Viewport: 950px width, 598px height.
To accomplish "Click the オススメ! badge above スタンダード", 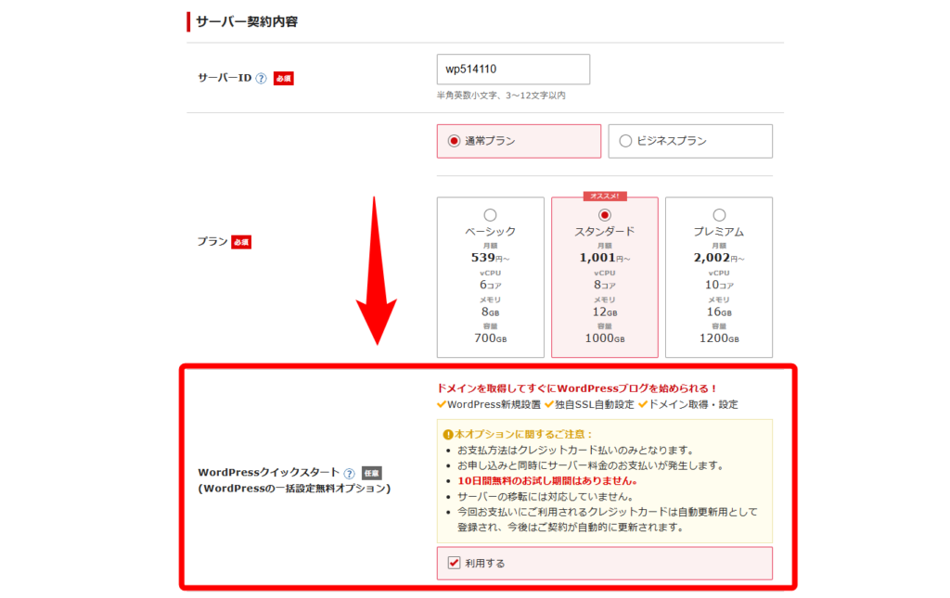I will pos(604,197).
